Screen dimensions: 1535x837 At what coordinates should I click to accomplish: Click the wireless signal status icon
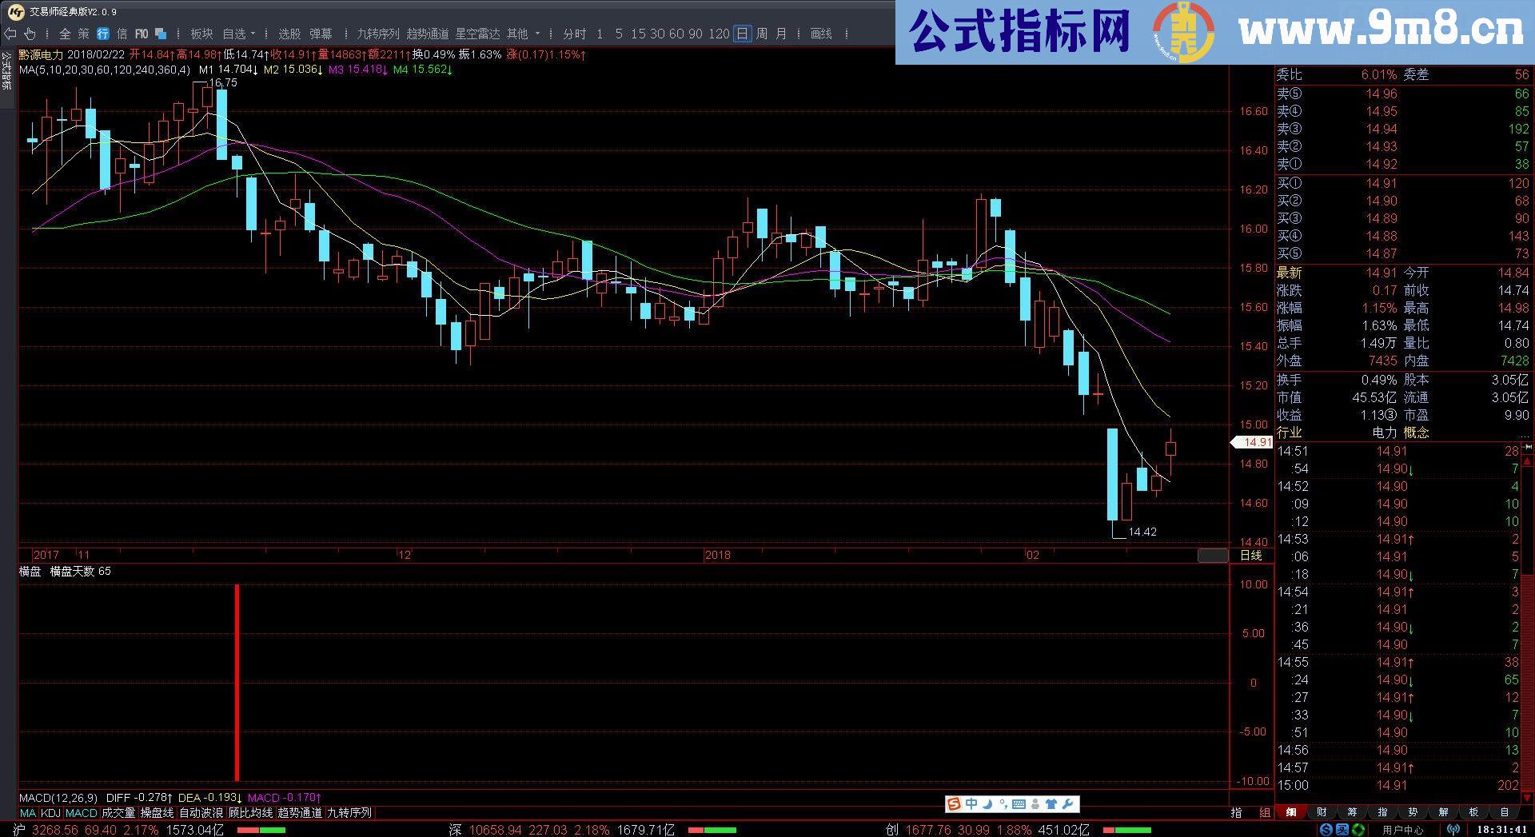coord(1453,830)
